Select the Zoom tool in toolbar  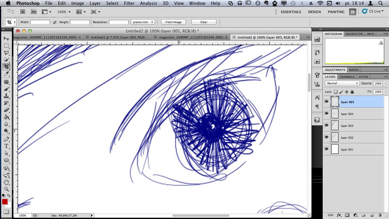point(6,189)
